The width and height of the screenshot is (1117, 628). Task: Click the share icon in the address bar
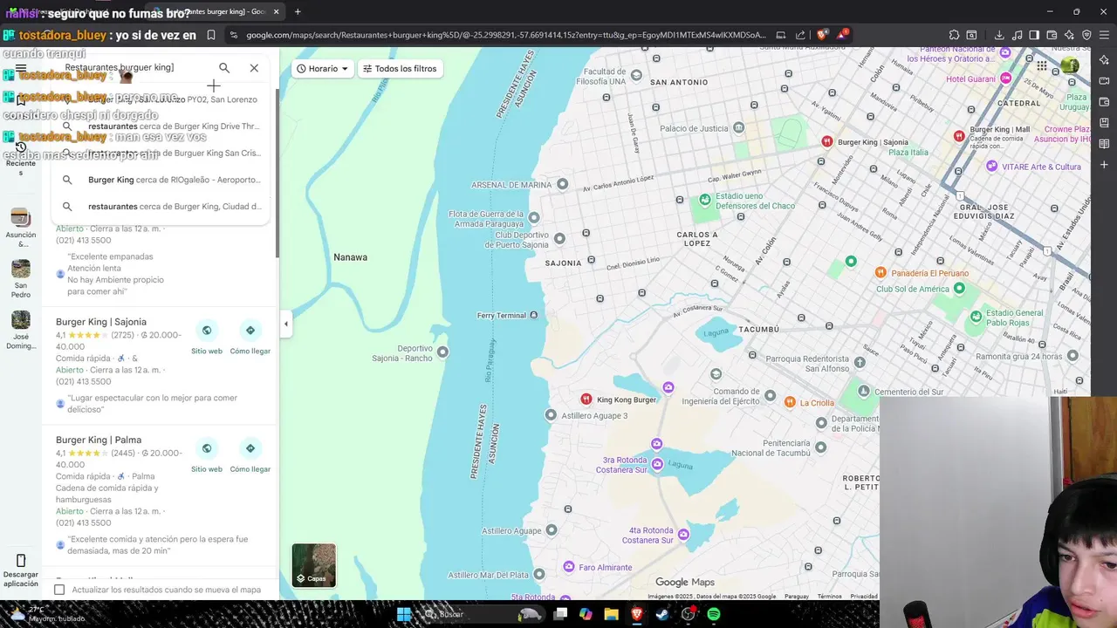point(800,35)
